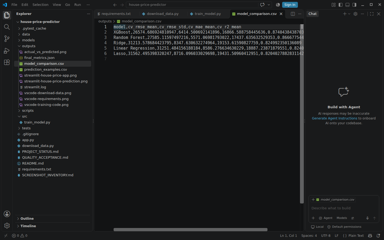
Task: Expand the scripts folder
Action: coord(19,111)
